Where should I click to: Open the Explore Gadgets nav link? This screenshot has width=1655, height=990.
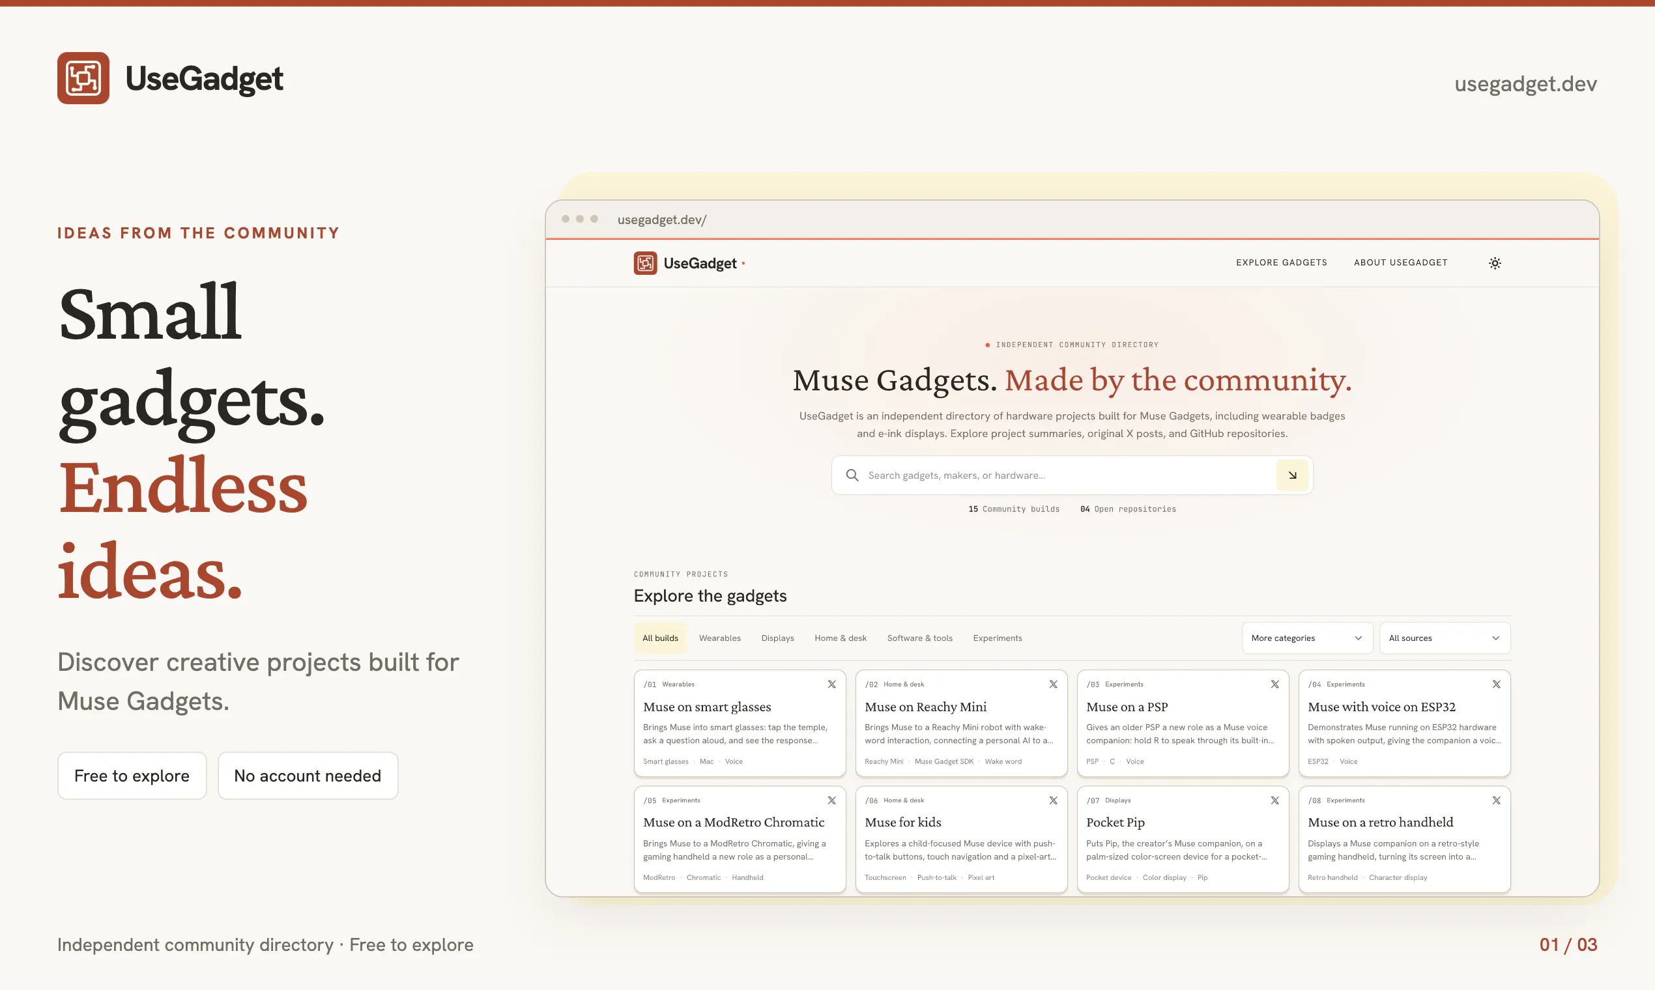pos(1281,263)
